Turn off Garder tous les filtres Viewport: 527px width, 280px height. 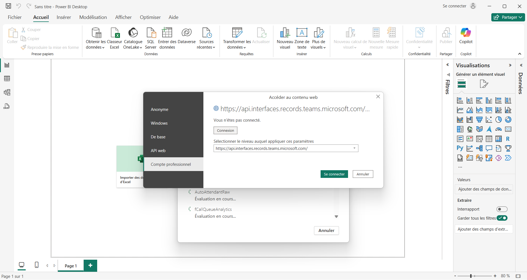point(502,218)
